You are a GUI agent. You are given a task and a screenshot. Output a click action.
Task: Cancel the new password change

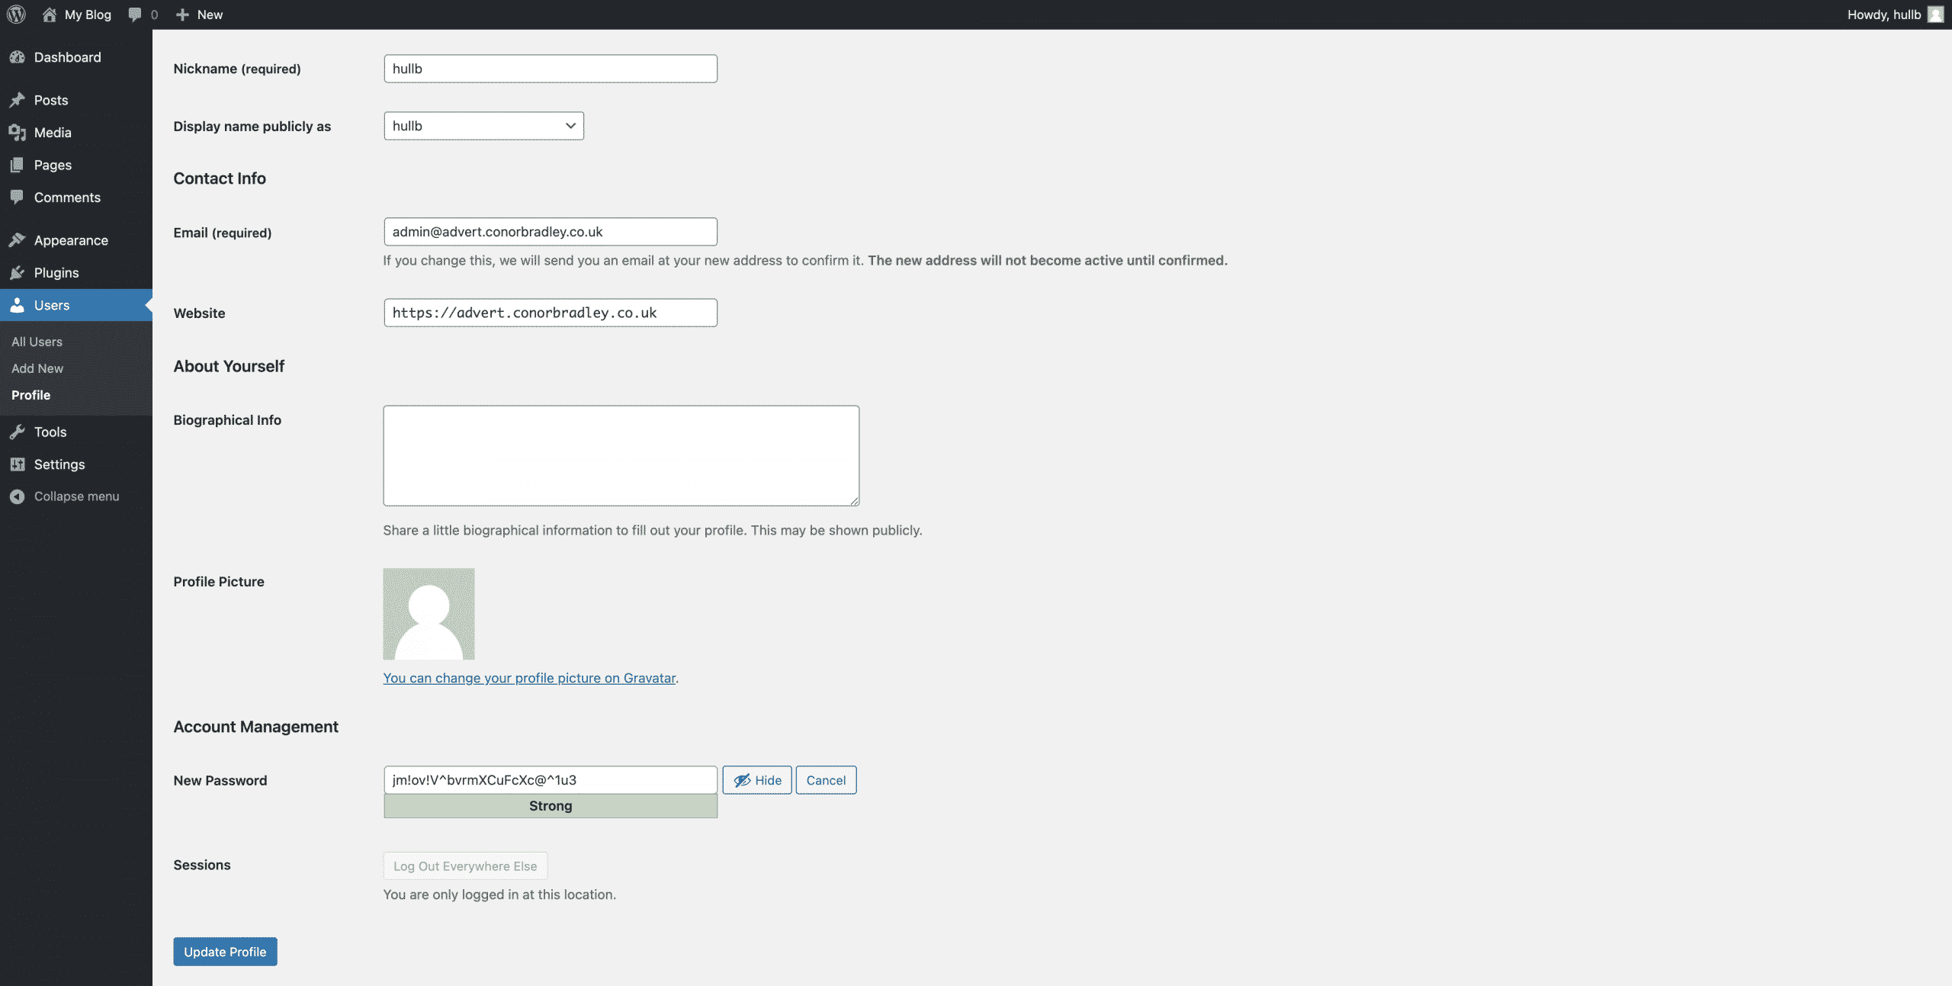(x=826, y=780)
